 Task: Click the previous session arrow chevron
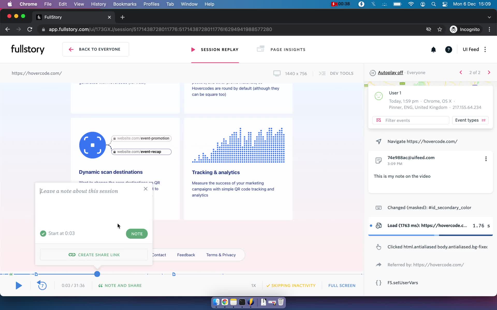461,72
